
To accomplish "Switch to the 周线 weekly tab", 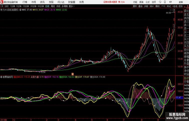I will (53, 6).
